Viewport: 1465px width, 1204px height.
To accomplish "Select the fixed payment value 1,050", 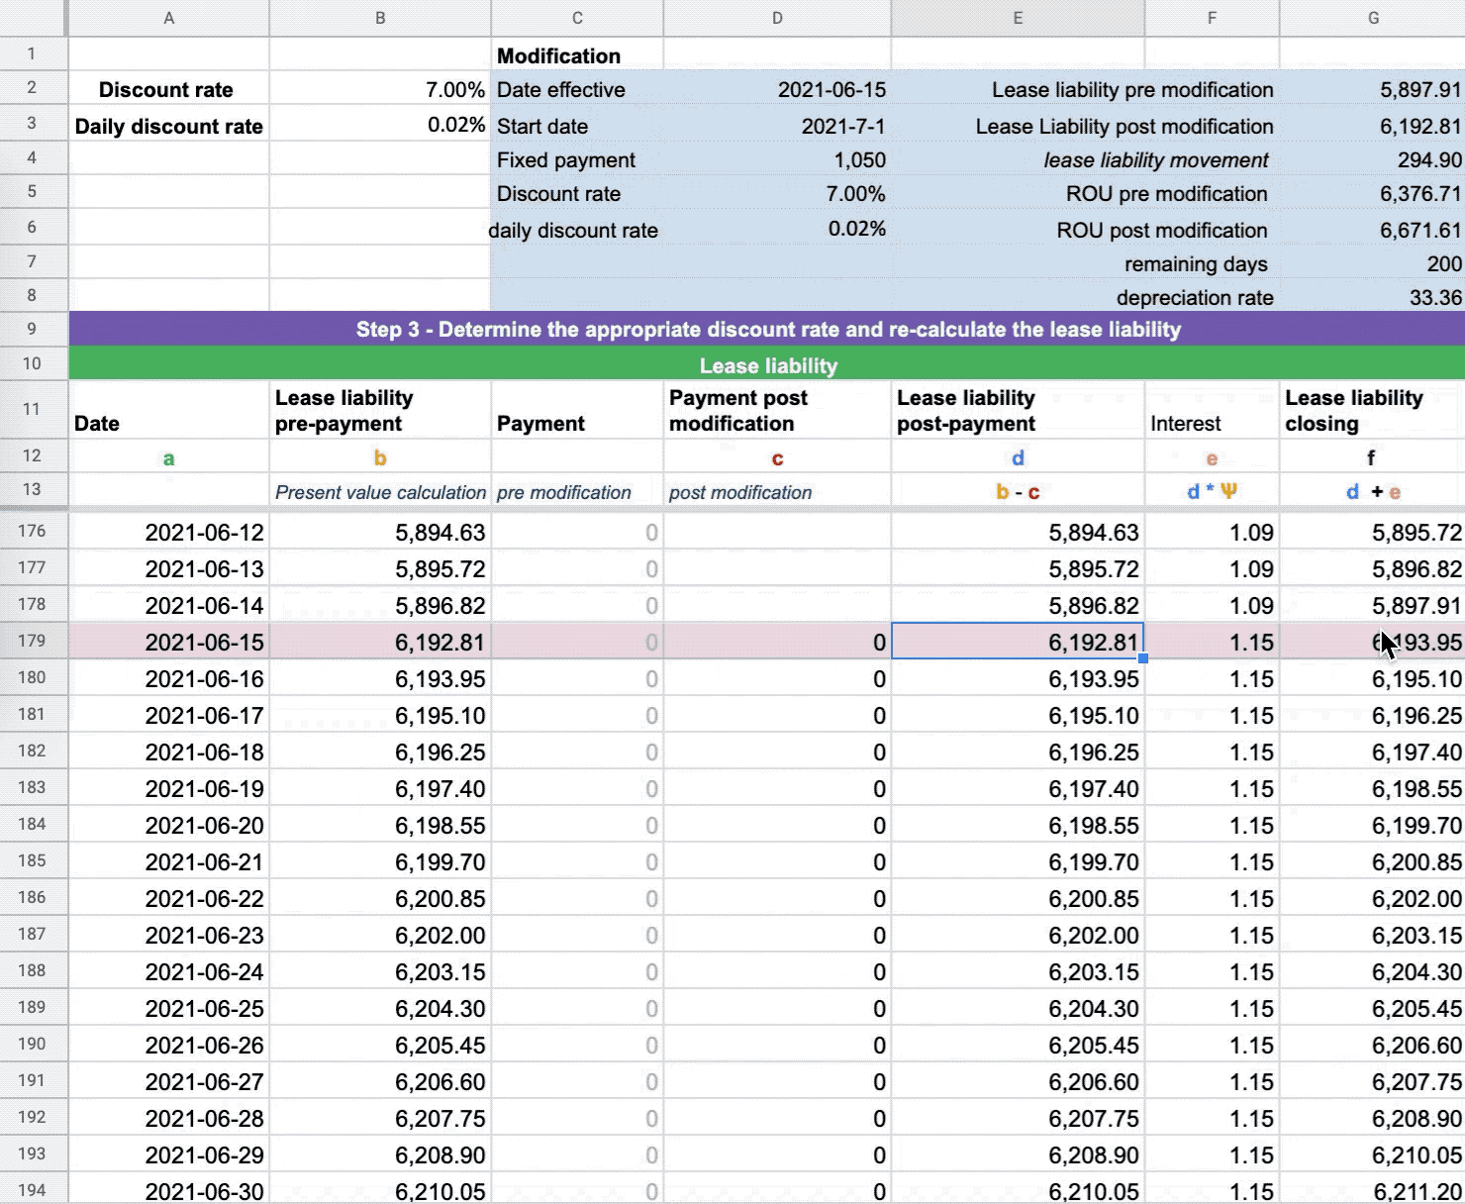I will [x=777, y=159].
